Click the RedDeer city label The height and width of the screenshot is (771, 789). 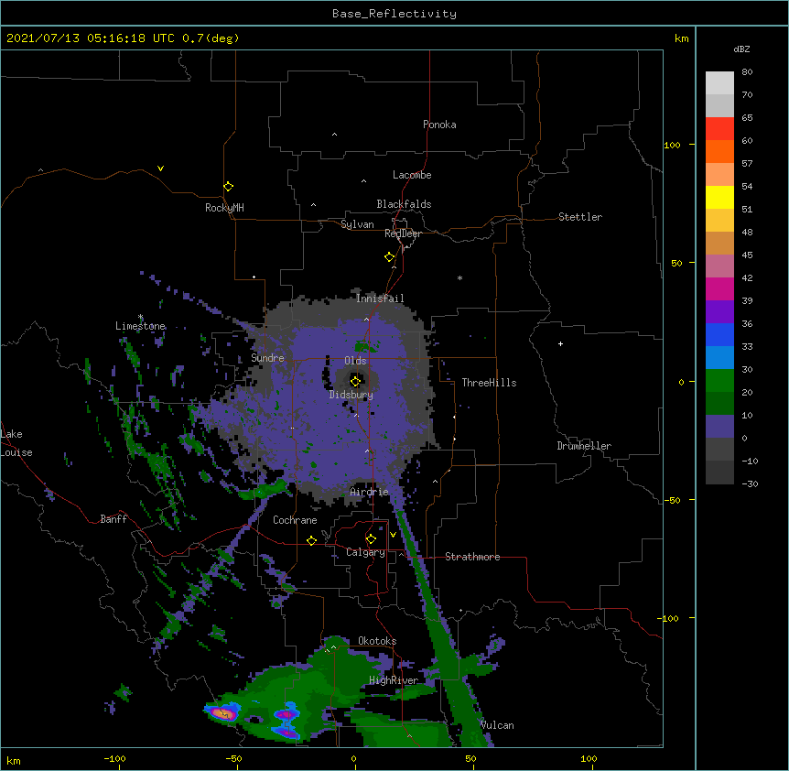403,233
